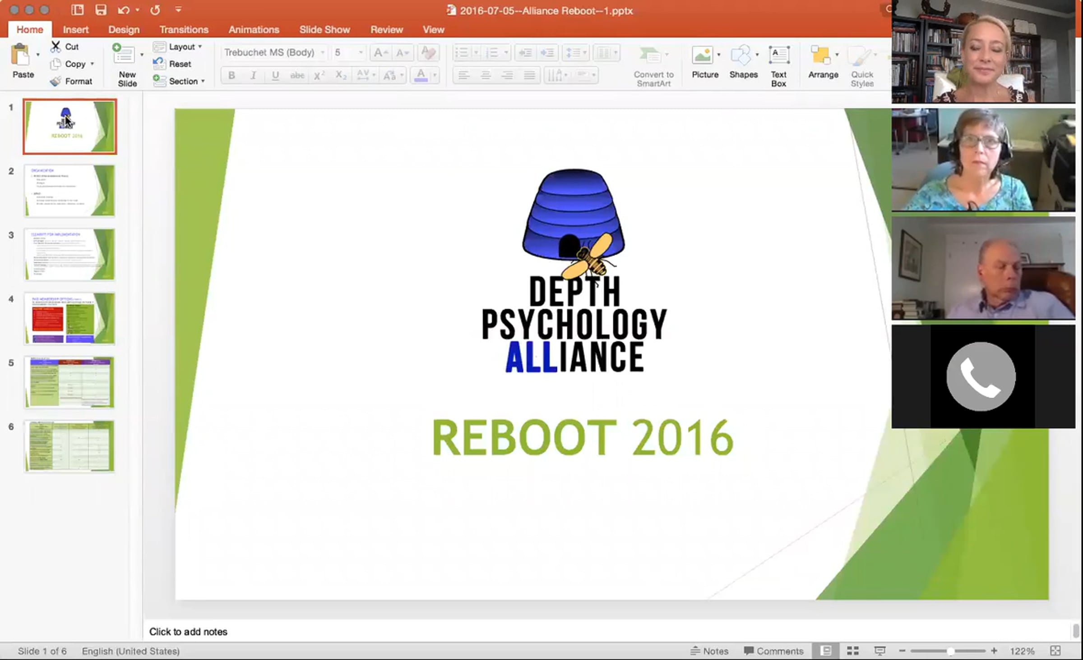Decrease the list indent level
The width and height of the screenshot is (1083, 660).
point(525,53)
